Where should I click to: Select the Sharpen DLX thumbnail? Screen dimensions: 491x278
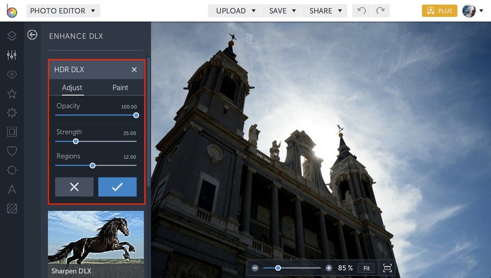(96, 244)
